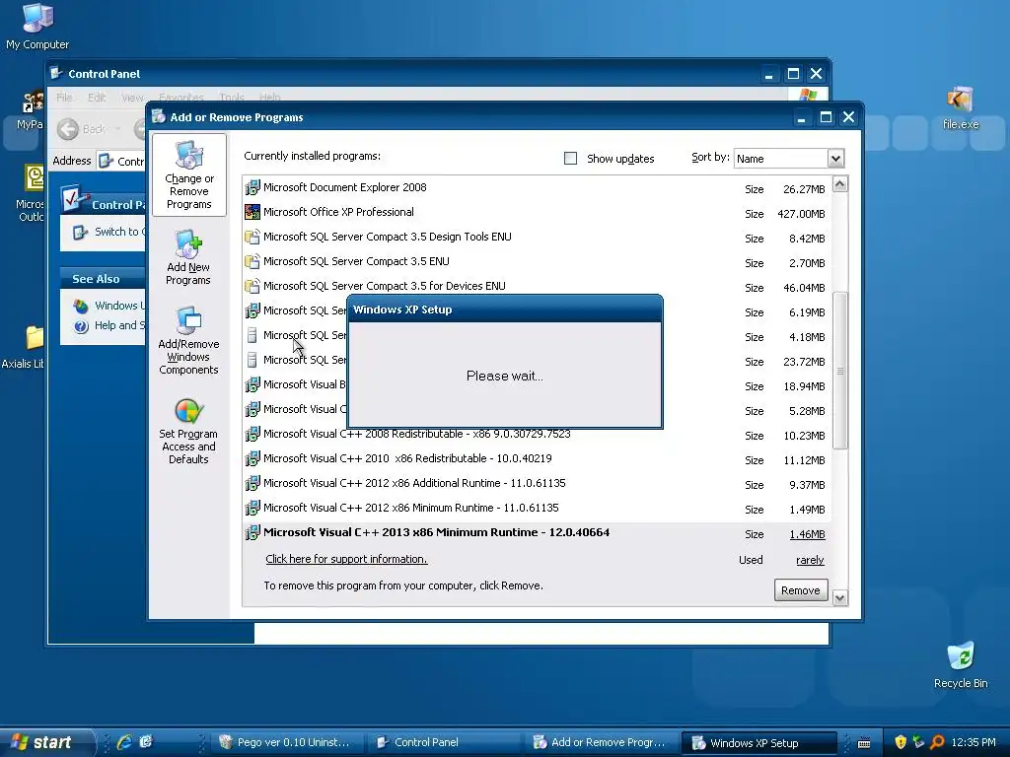
Task: Click the Remove button
Action: [x=801, y=590]
